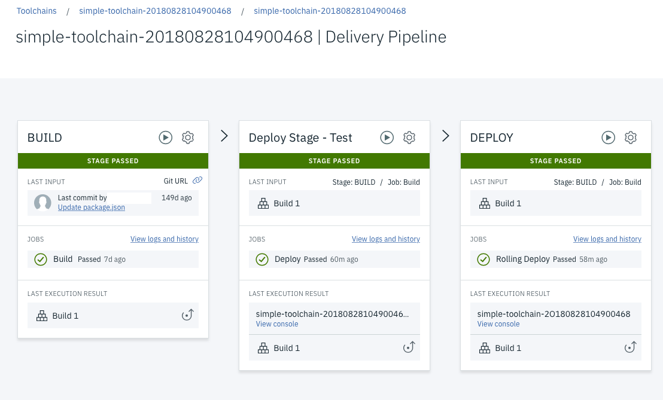Open Deploy Stage - Test settings gear
Image resolution: width=663 pixels, height=400 pixels.
[409, 138]
